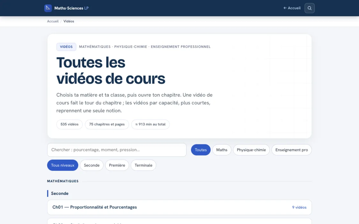Viewport: 359px width, 224px height.
Task: Click the Toutes les vidéos de cours title
Action: 111,70
